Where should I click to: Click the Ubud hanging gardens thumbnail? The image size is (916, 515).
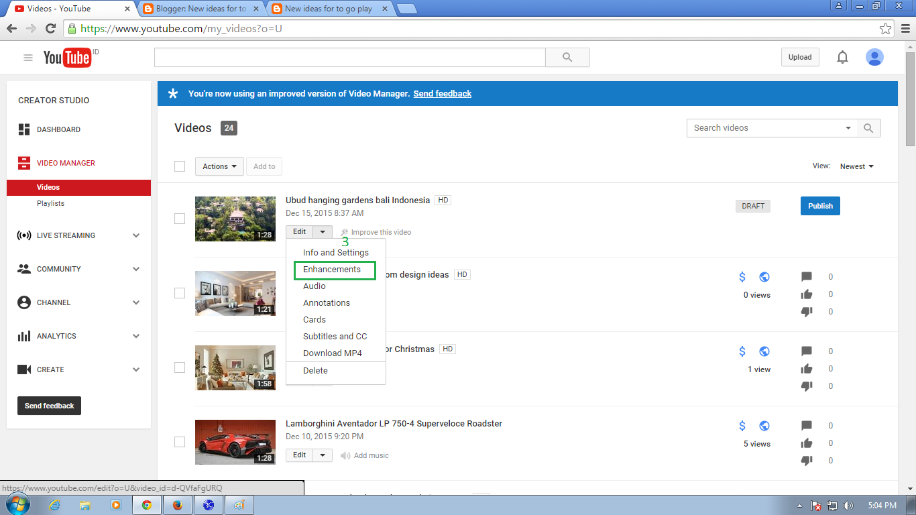[x=235, y=219]
